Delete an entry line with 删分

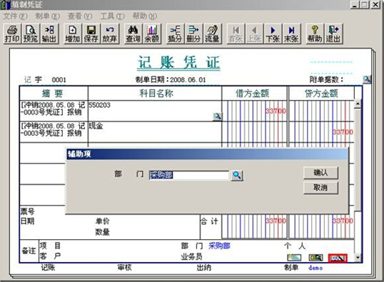pos(193,34)
